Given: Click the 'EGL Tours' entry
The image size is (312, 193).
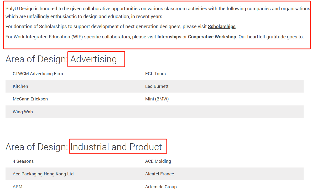Looking at the screenshot, I should (155, 74).
